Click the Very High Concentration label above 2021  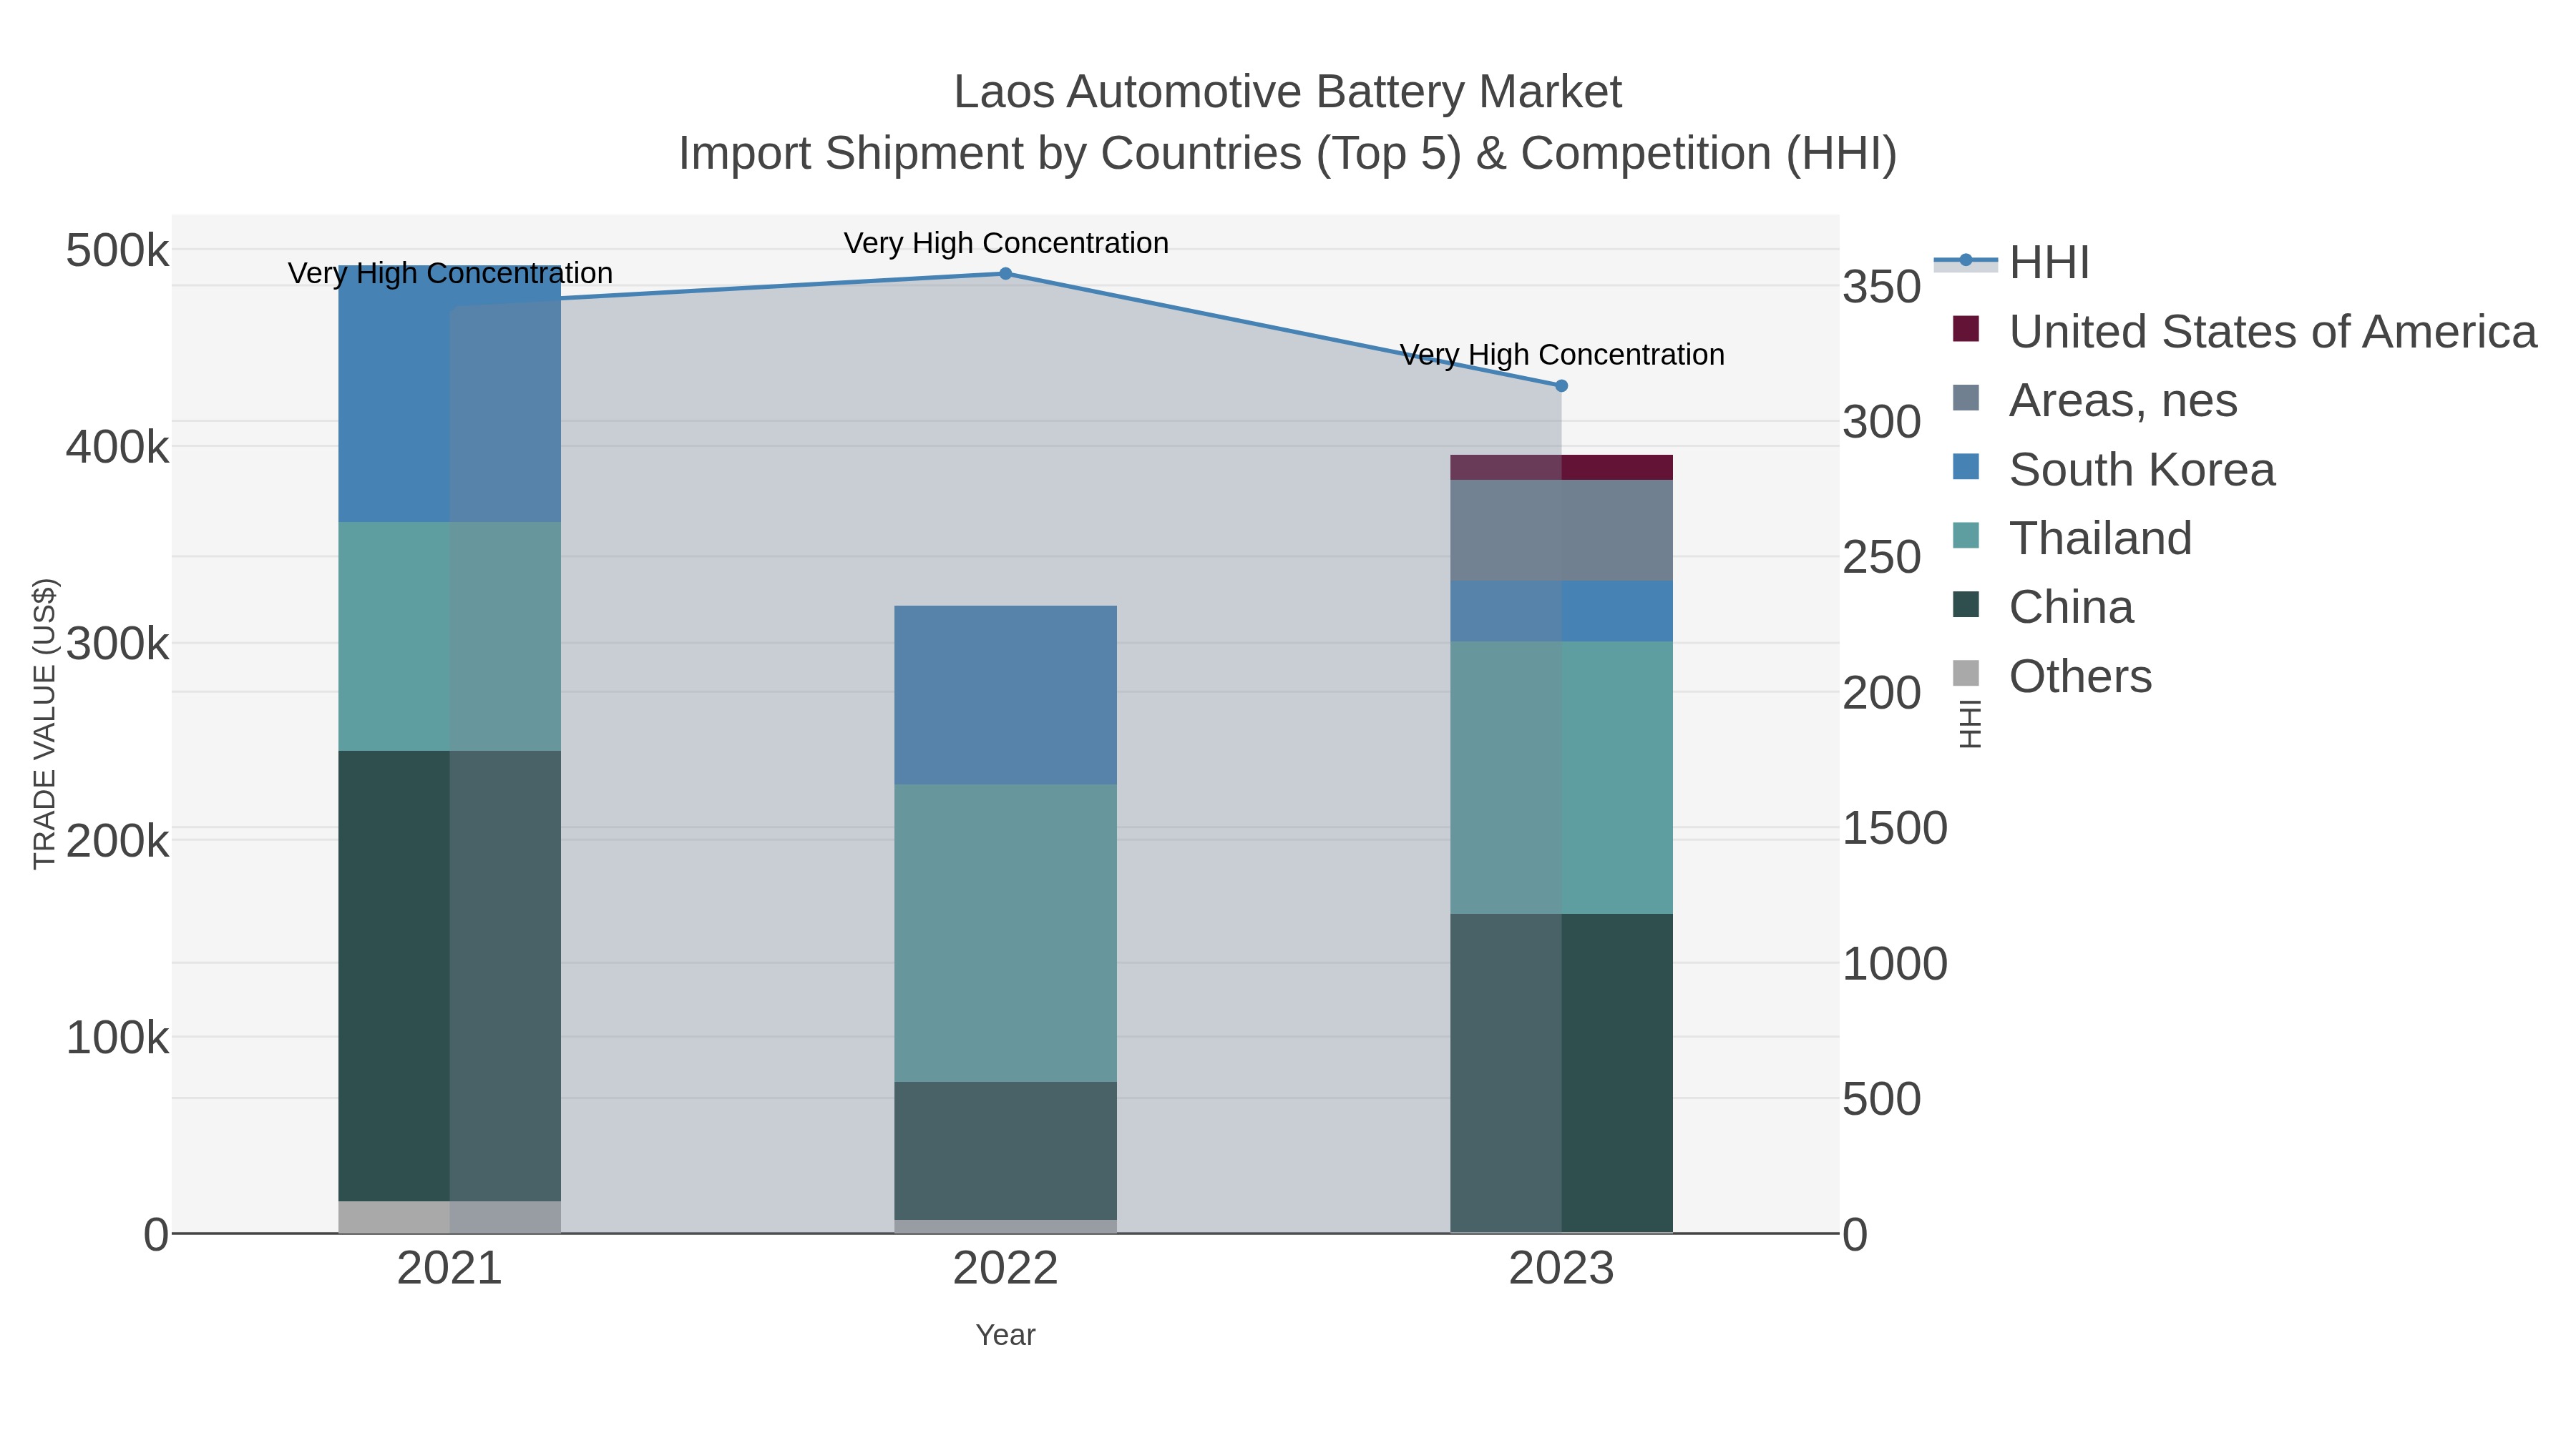click(450, 273)
